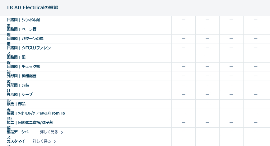The image size is (270, 146).
Task: Select the 回路図 | シンボル配置 row label
Action: pyautogui.click(x=23, y=20)
